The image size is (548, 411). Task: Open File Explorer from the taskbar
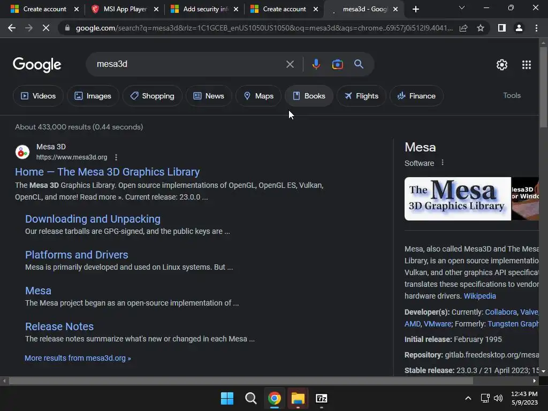298,398
